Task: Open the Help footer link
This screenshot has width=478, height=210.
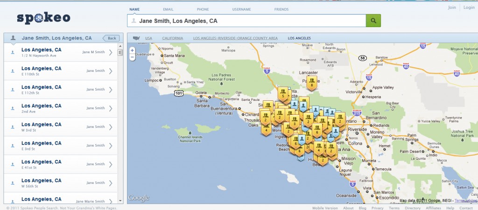Action: (450, 208)
